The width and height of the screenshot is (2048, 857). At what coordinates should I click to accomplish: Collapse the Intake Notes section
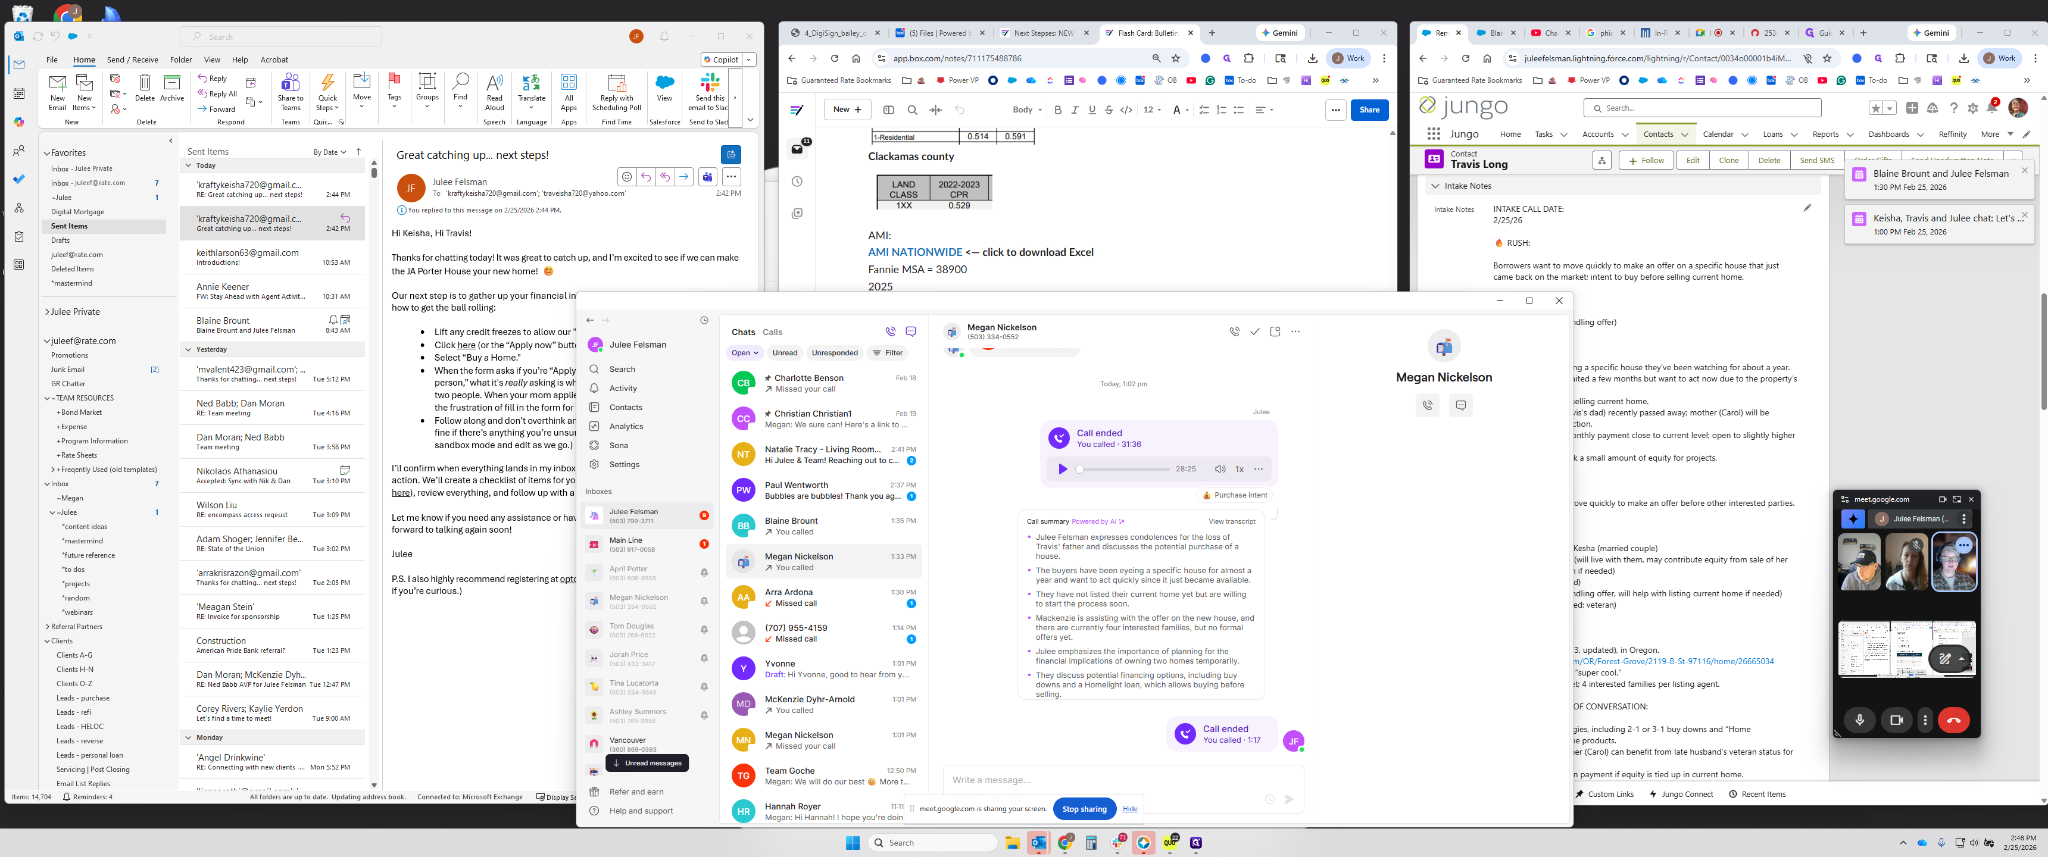pyautogui.click(x=1435, y=186)
